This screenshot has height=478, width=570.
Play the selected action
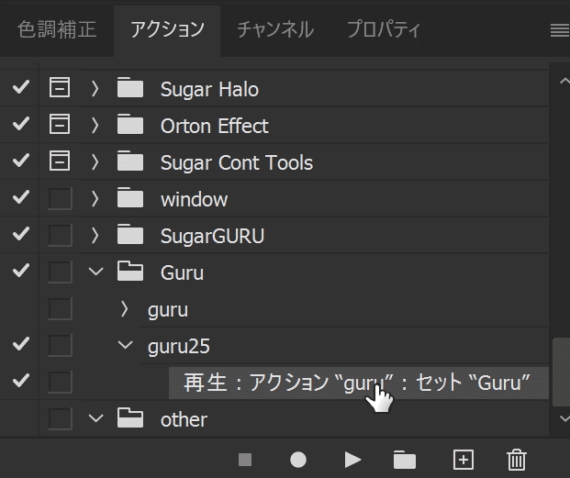[x=352, y=460]
